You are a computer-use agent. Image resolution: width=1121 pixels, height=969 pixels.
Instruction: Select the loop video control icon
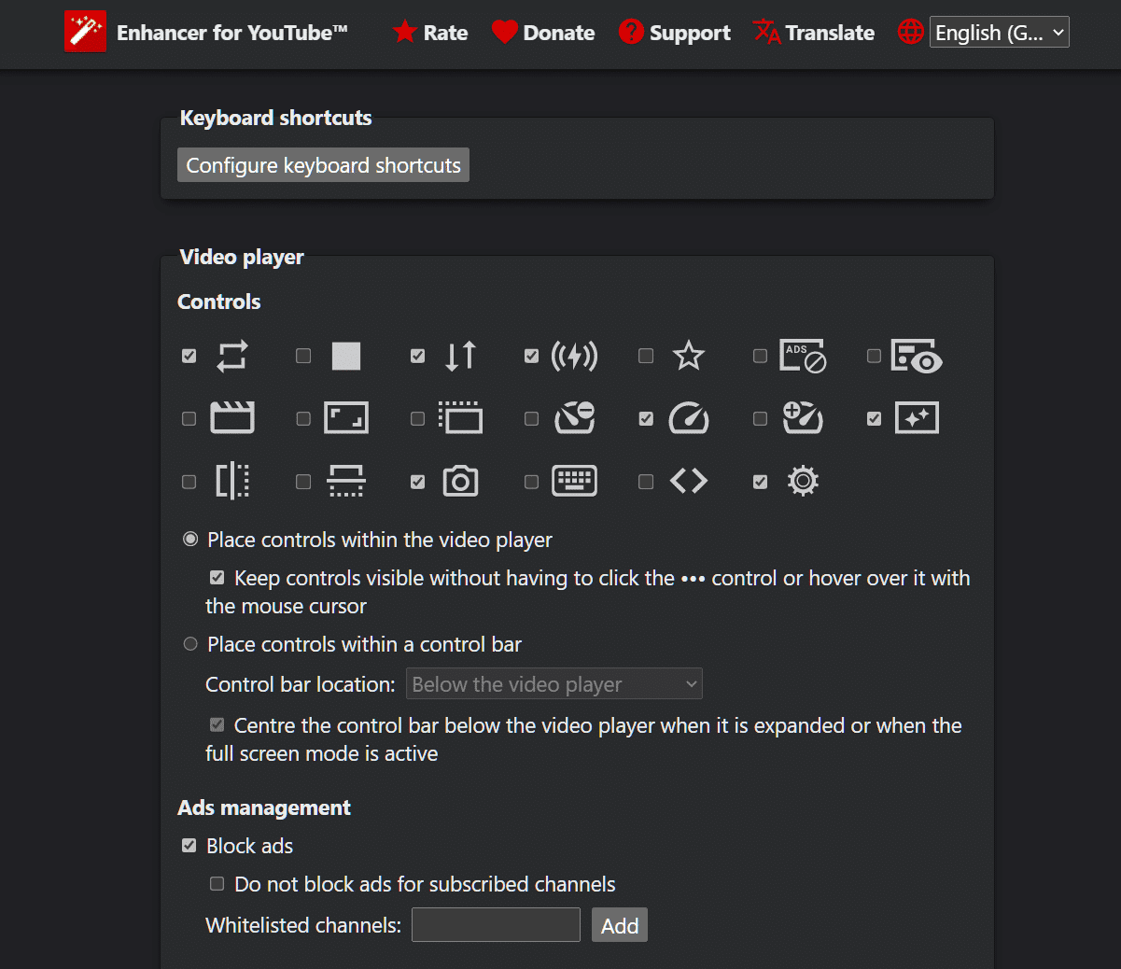click(231, 356)
